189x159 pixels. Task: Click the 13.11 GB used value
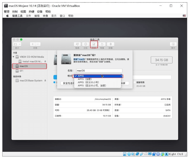click(107, 116)
